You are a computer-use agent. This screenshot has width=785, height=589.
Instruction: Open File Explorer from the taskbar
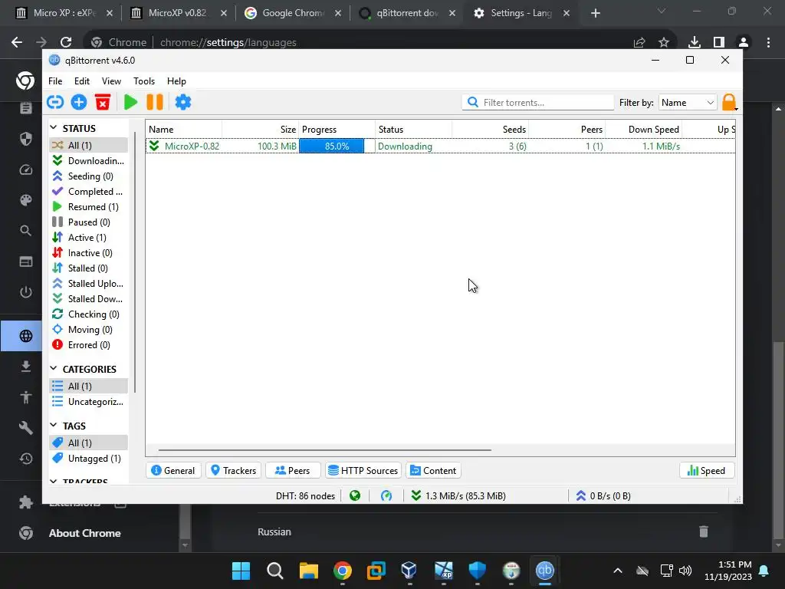point(309,571)
